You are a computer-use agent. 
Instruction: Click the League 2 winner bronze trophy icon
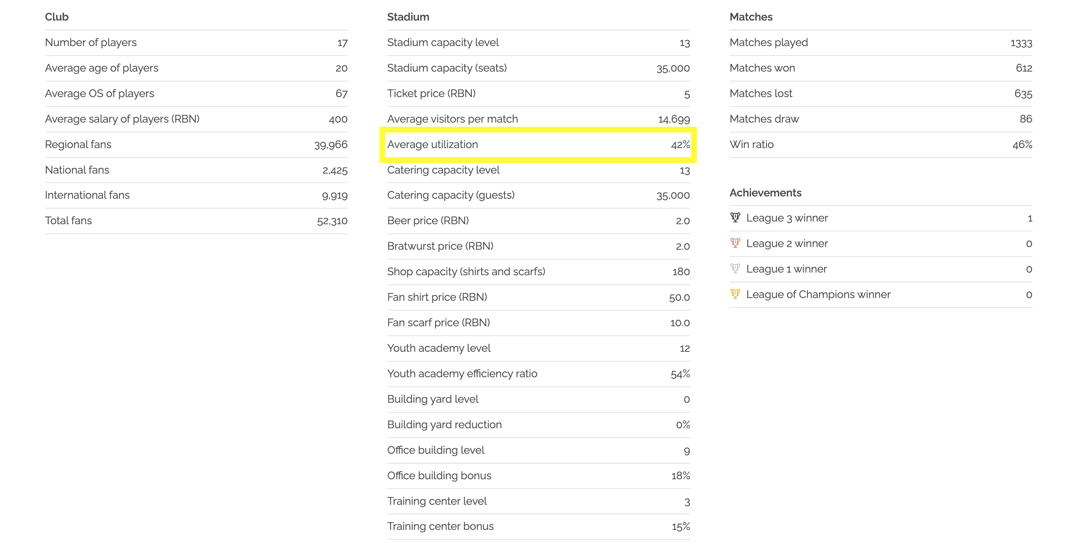(x=735, y=243)
